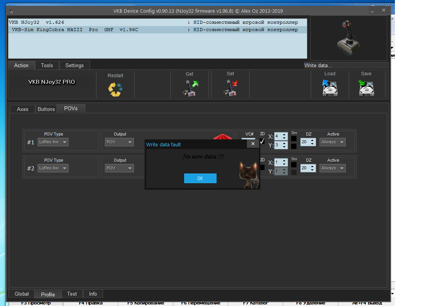443x306 pixels.
Task: Open POV Type dropdown for #1
Action: [x=53, y=142]
